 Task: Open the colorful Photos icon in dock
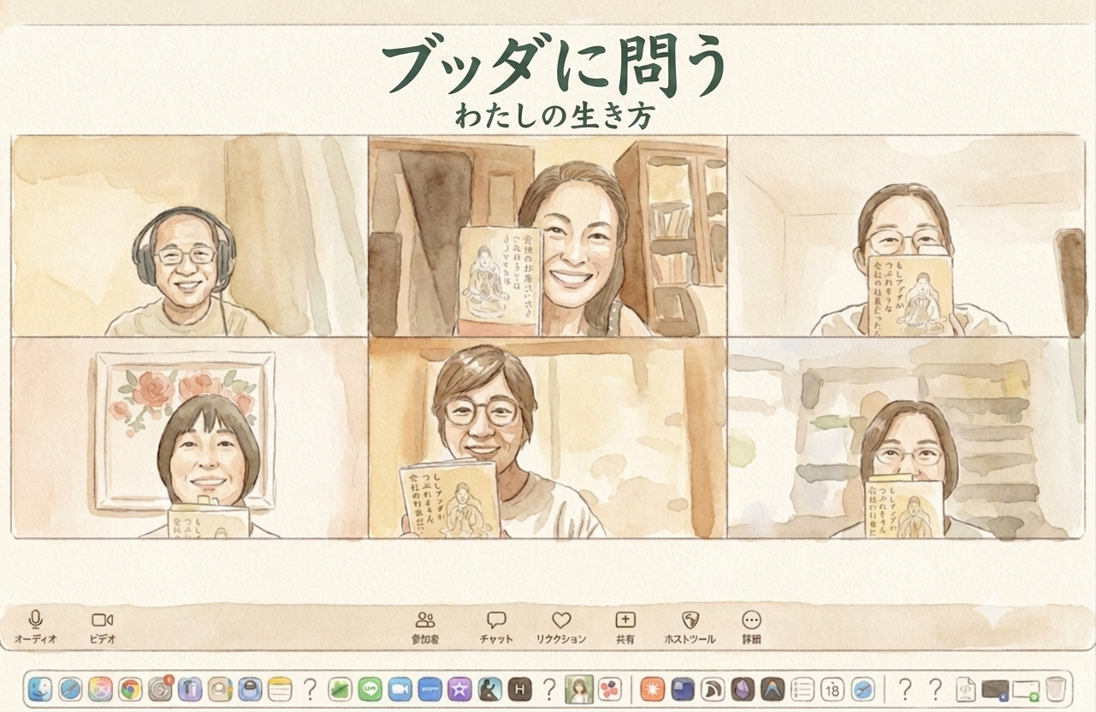[x=100, y=689]
